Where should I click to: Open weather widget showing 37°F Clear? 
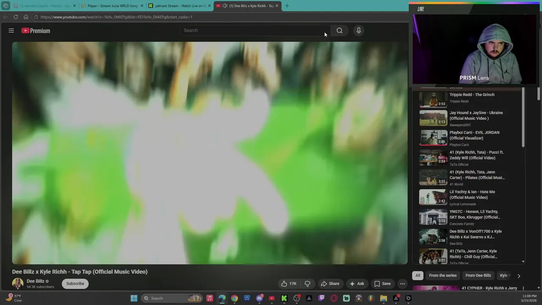click(x=14, y=298)
